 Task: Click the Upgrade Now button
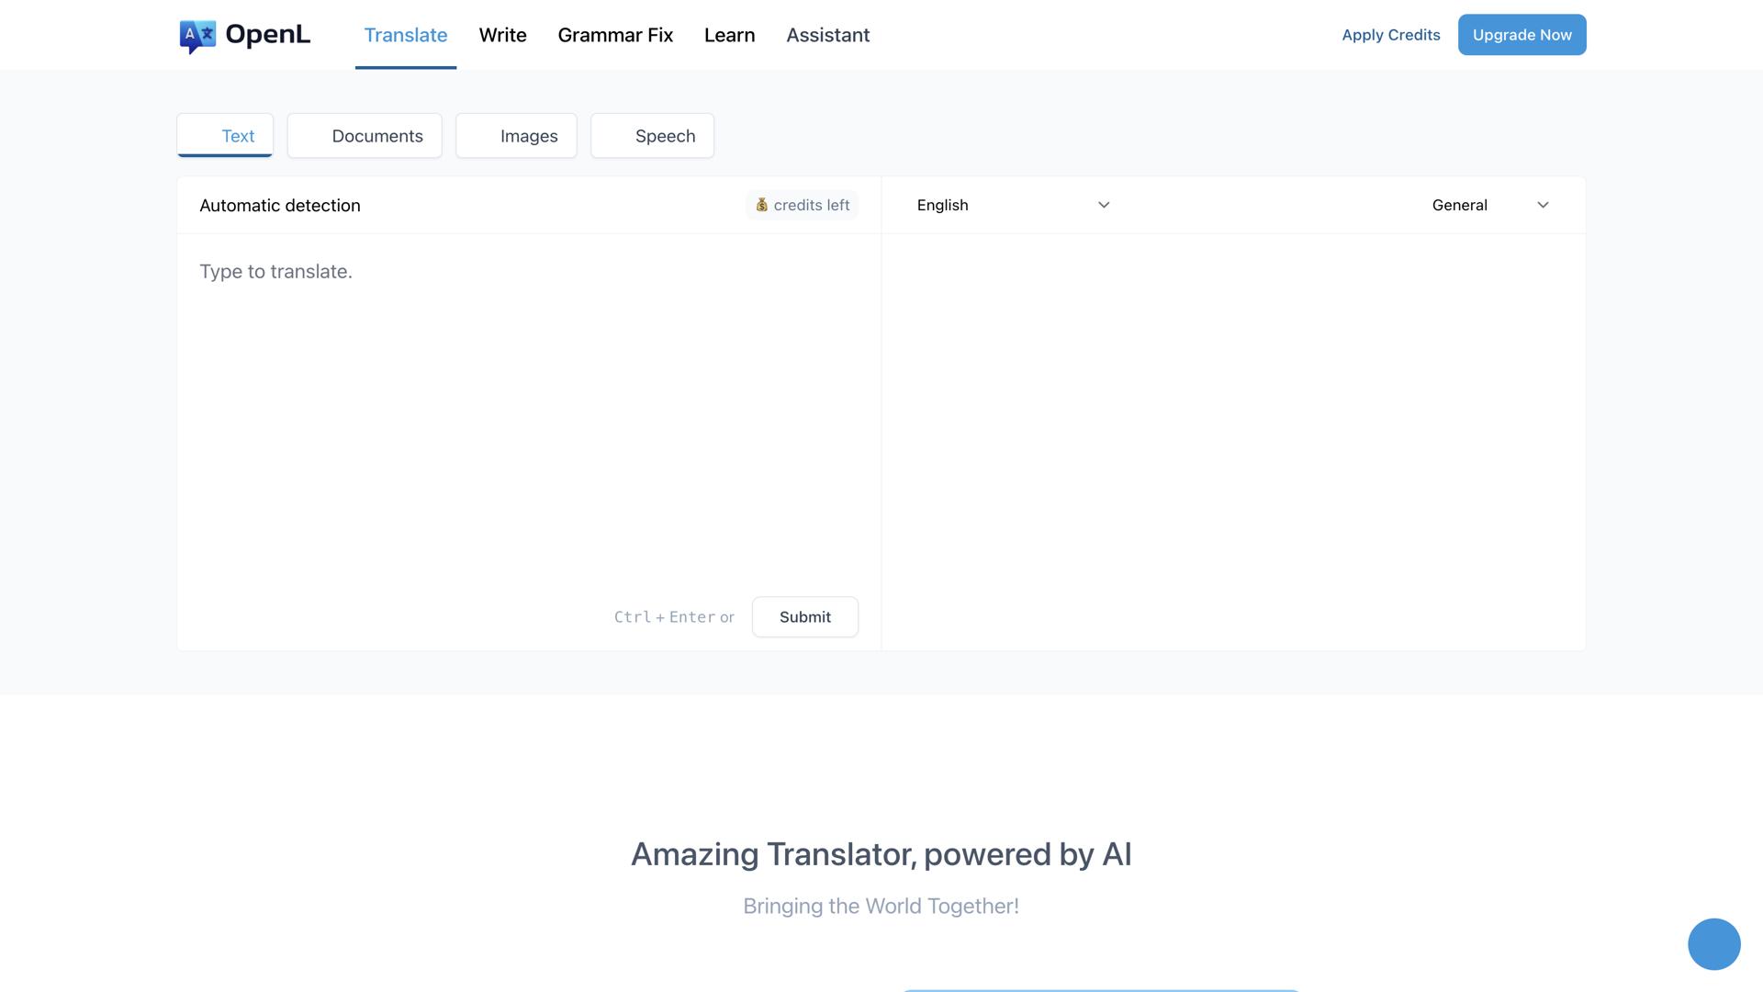point(1522,35)
